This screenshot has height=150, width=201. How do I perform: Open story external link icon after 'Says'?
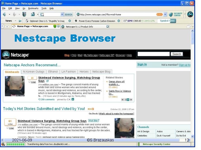(47, 81)
